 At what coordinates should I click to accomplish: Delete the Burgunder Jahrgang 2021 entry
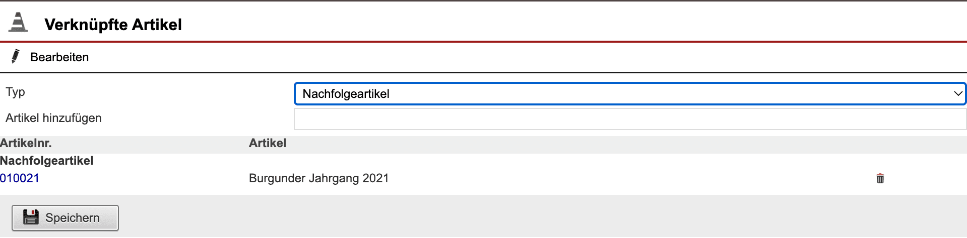coord(880,178)
